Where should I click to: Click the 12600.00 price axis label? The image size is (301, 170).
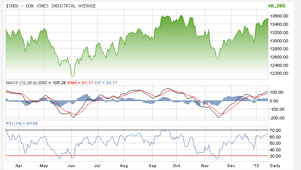279,57
